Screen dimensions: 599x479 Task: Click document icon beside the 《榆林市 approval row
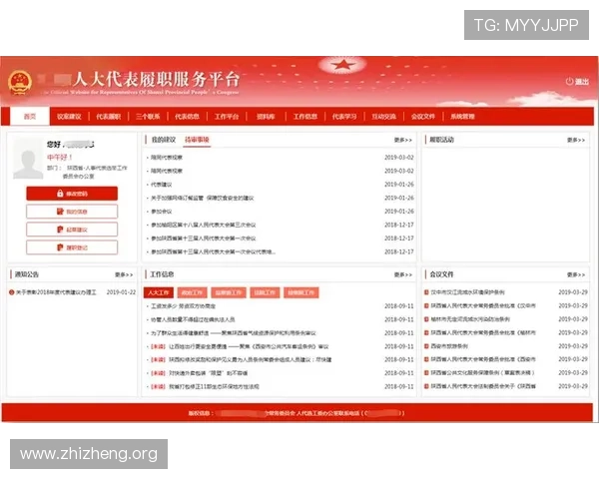pyautogui.click(x=426, y=332)
